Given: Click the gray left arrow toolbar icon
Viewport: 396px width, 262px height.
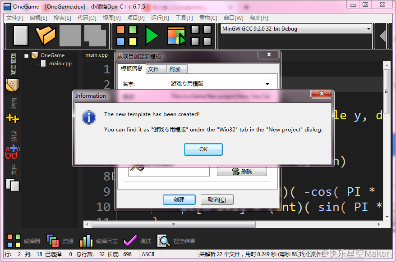Looking at the screenshot, I should (x=383, y=36).
